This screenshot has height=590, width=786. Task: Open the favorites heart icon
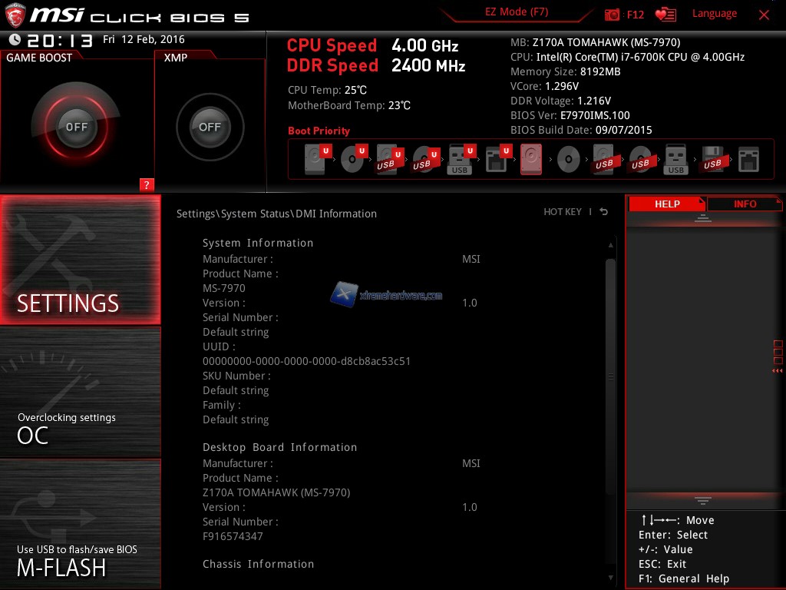tap(665, 15)
